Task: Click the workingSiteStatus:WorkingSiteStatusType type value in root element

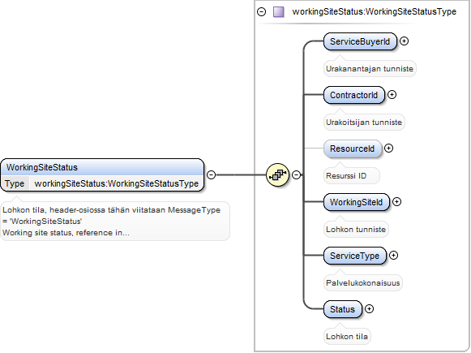Action: click(x=117, y=183)
